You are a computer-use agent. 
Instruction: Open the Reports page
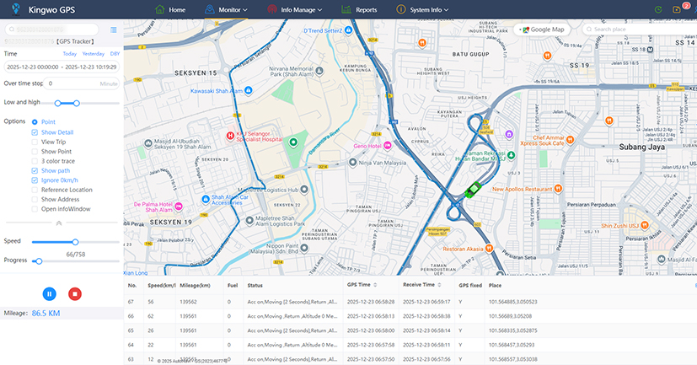360,9
